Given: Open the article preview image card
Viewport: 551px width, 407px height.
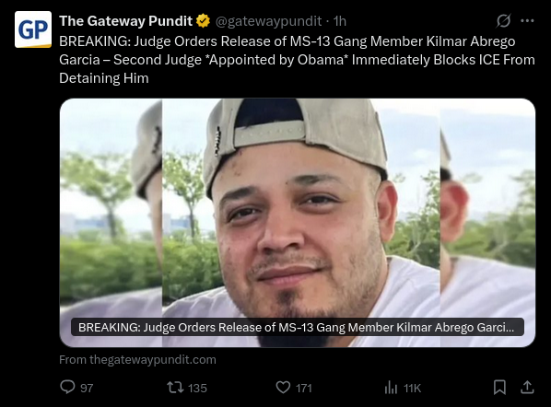Looking at the screenshot, I should [298, 223].
